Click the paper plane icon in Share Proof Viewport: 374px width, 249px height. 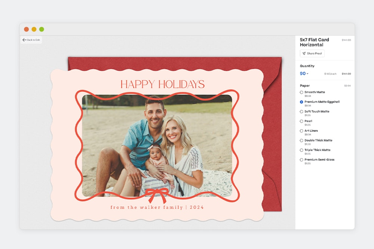click(x=304, y=53)
